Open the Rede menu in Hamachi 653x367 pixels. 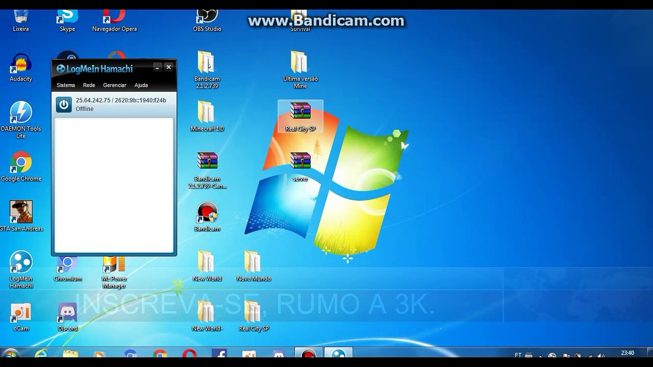89,85
